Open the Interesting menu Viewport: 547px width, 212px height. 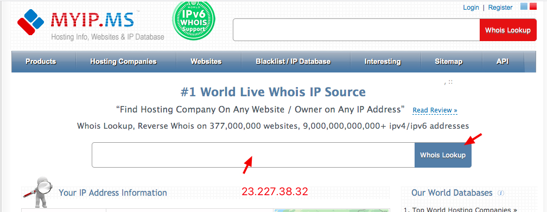(383, 62)
